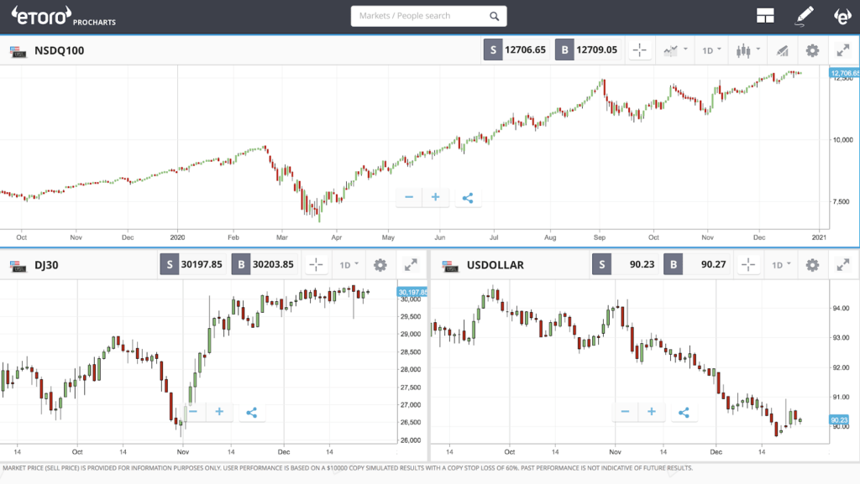The height and width of the screenshot is (484, 860).
Task: Select the USDOLLAR instrument name
Action: pos(496,265)
